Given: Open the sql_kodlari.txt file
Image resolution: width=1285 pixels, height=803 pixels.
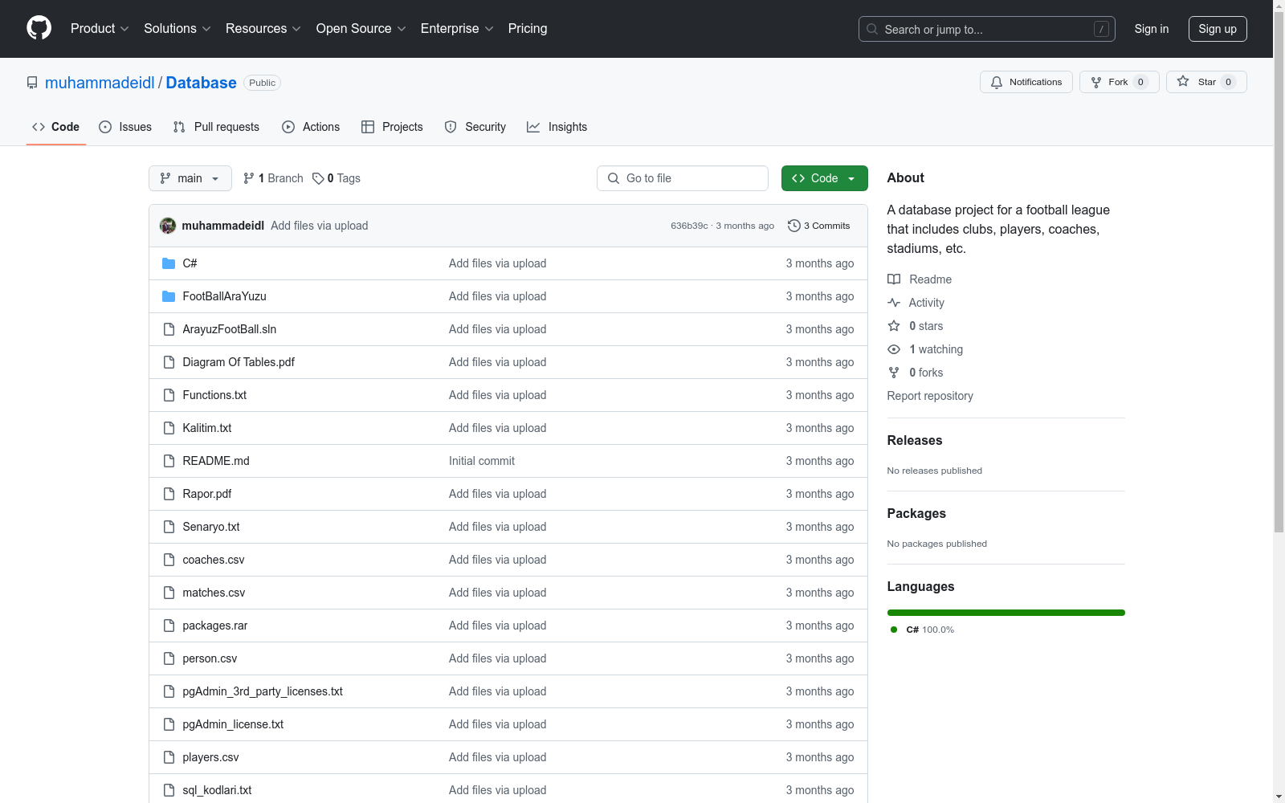Looking at the screenshot, I should click(x=217, y=790).
